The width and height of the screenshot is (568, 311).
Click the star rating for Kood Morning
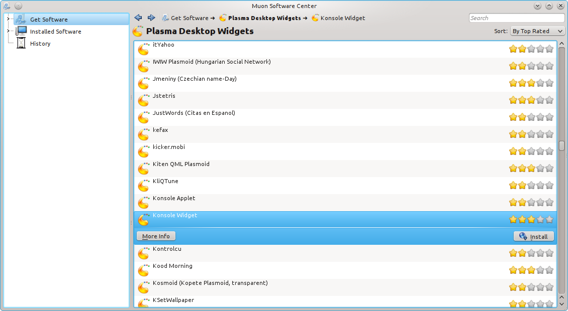click(531, 270)
